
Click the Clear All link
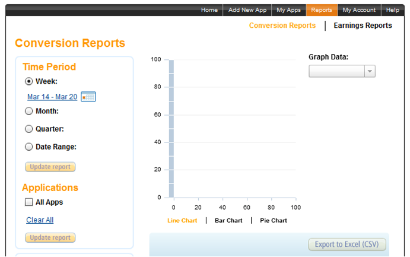click(x=40, y=220)
